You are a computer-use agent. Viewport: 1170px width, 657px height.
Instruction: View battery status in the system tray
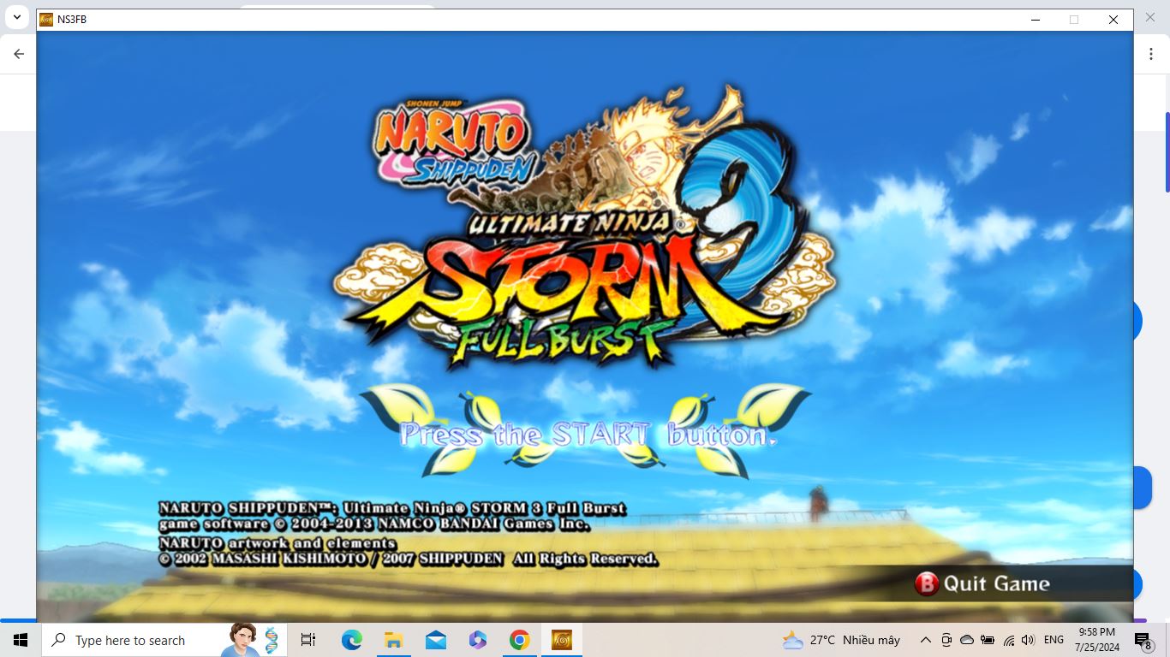(x=987, y=640)
